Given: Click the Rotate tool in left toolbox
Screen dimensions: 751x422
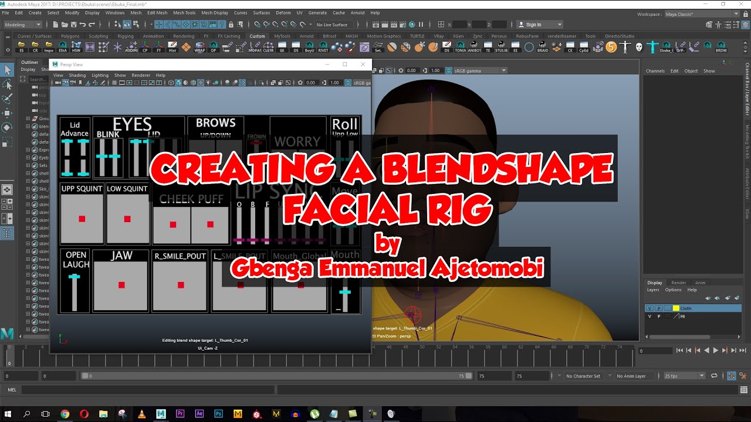Looking at the screenshot, I should (8, 127).
